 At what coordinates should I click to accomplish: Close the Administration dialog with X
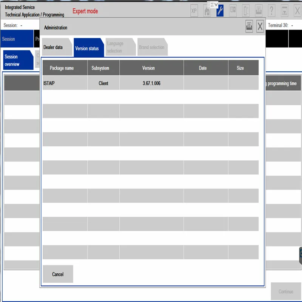(260, 26)
